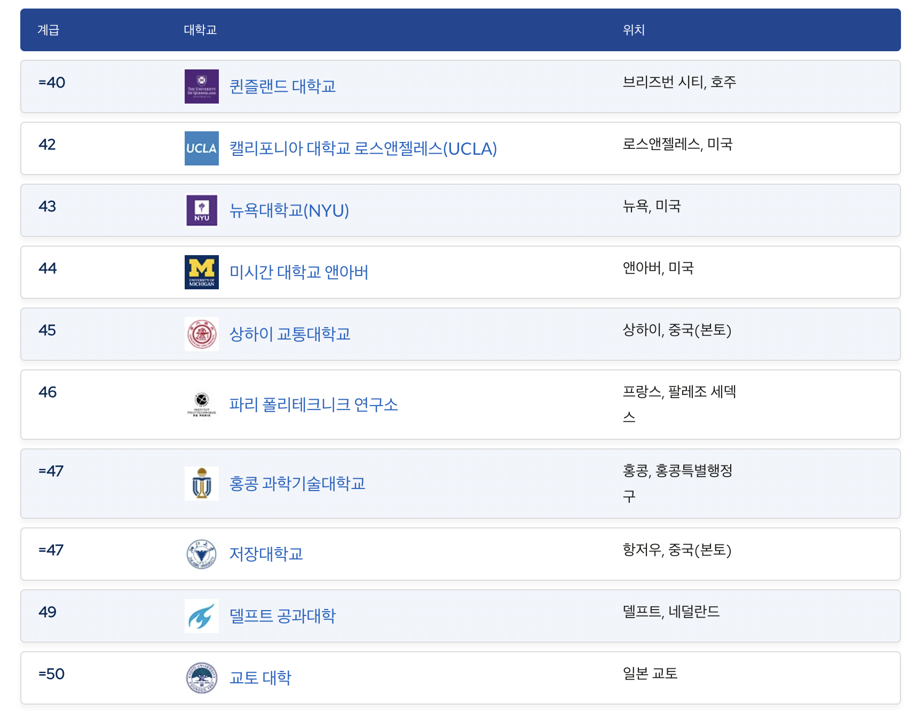Viewport: 917px width, 711px height.
Task: Click the University of Queensland logo
Action: 201,86
